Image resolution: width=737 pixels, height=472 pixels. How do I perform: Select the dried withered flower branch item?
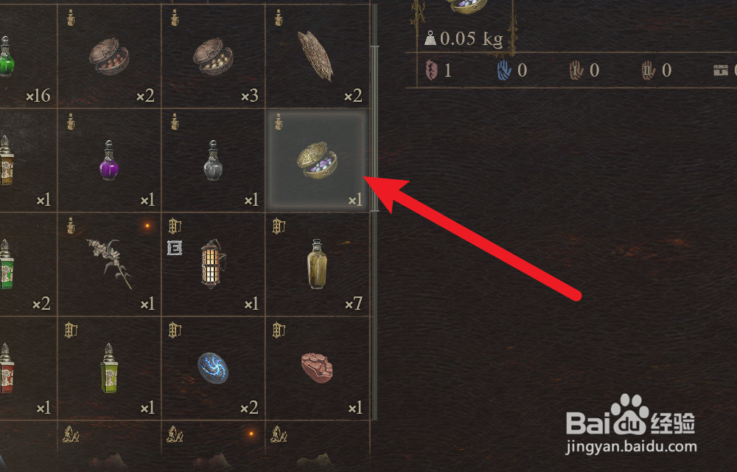[x=109, y=264]
